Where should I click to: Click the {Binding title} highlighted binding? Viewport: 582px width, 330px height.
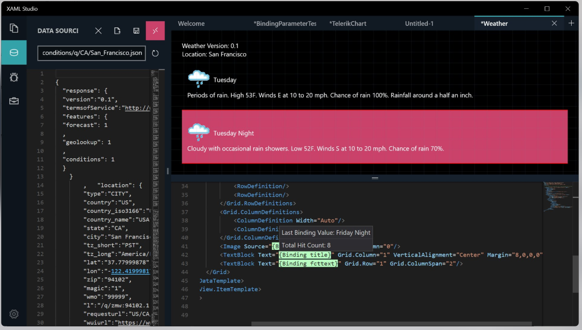click(305, 254)
